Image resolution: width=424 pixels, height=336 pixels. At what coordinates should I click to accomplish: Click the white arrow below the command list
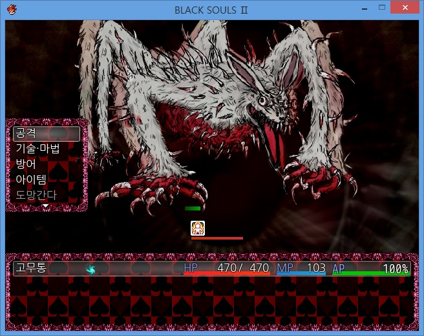(x=46, y=206)
